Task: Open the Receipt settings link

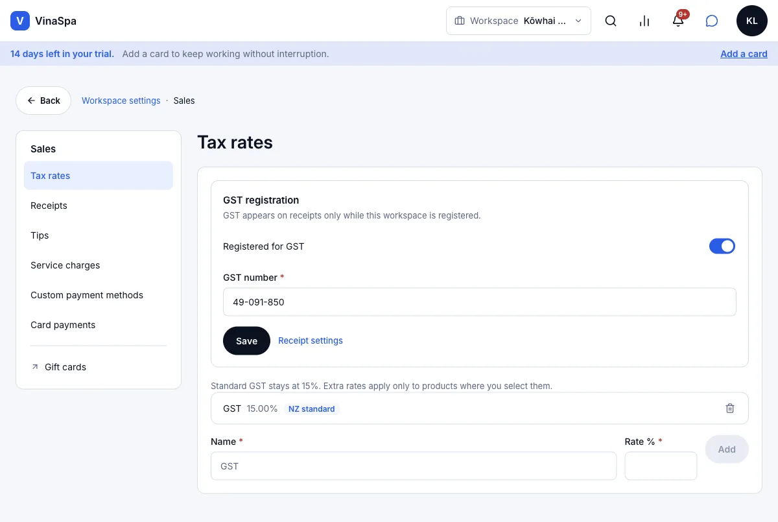Action: click(311, 340)
